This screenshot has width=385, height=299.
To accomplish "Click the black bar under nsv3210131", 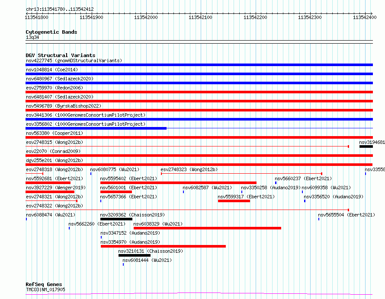I will [x=134, y=255].
